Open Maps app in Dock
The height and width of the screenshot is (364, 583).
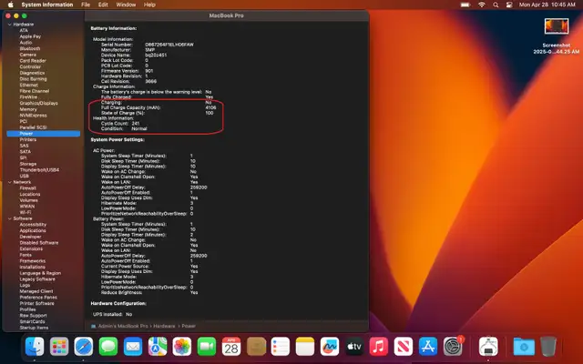pyautogui.click(x=158, y=347)
